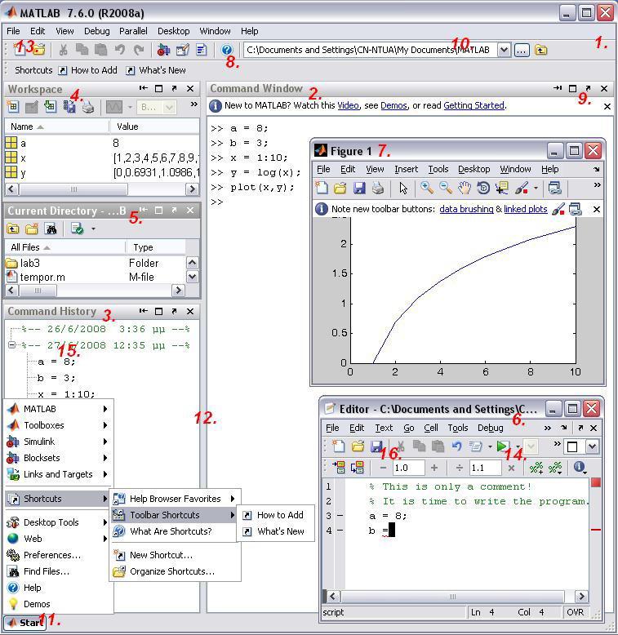The height and width of the screenshot is (635, 618).
Task: Click the Save icon in Figure 1 toolbar
Action: [x=359, y=188]
